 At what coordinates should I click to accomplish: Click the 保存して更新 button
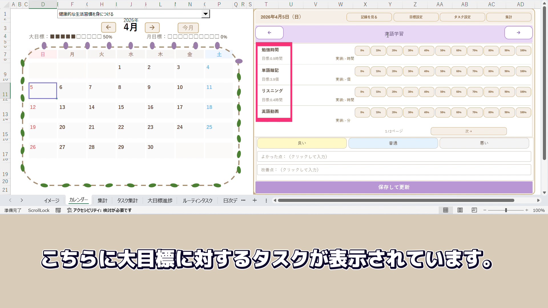(394, 187)
